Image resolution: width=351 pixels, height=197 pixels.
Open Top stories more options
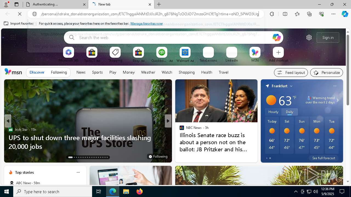pyautogui.click(x=78, y=172)
